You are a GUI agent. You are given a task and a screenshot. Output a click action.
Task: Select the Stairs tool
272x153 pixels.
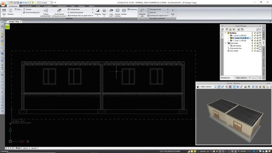104,12
